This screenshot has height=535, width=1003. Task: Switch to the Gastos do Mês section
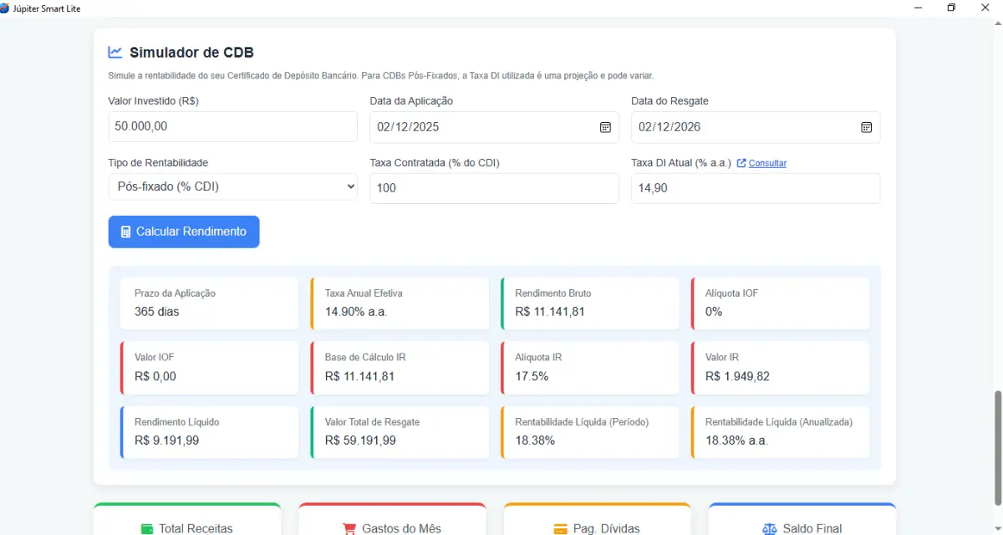(391, 522)
